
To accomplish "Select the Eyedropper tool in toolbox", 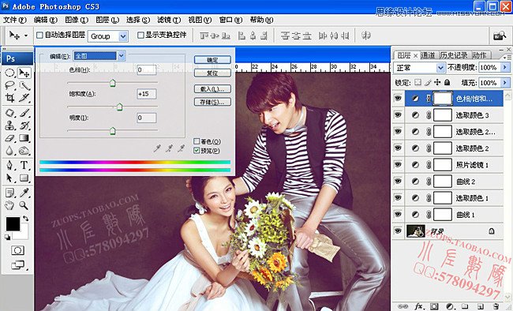I will coord(24,193).
